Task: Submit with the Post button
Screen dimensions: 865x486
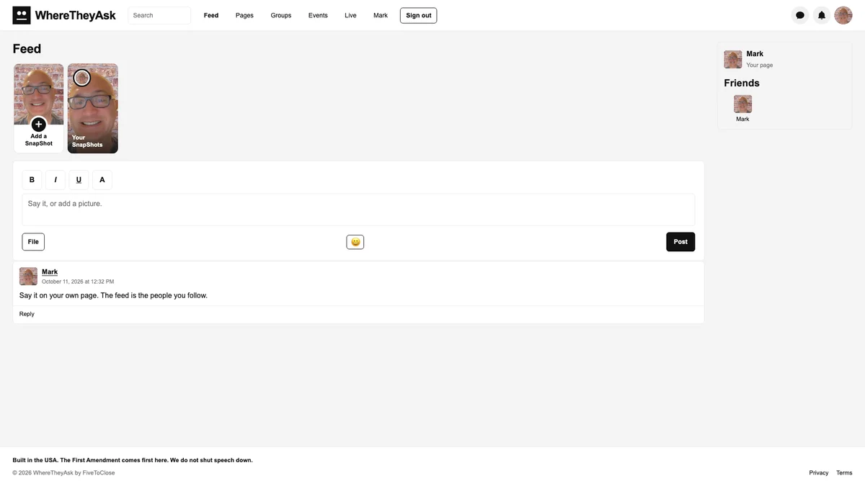Action: click(680, 242)
